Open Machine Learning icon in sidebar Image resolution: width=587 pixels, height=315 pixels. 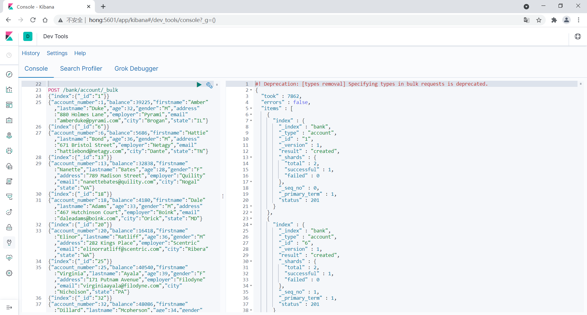[9, 151]
